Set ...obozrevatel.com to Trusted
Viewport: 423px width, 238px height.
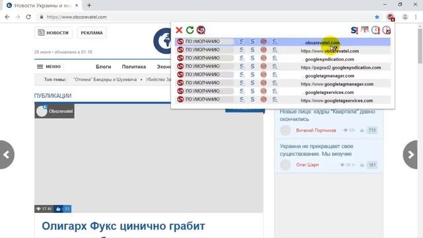[x=252, y=42]
